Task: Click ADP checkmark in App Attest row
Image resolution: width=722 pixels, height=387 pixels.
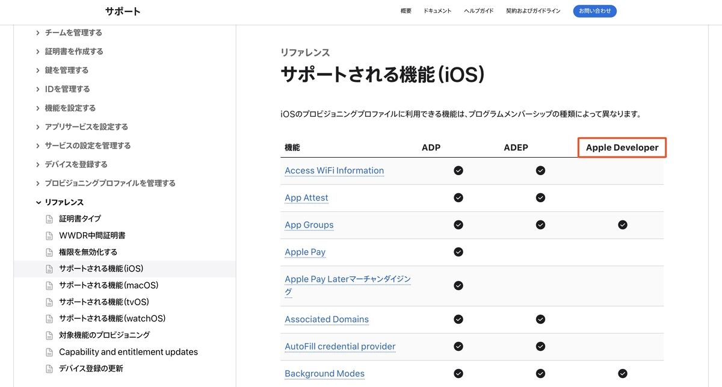Action: [x=458, y=197]
